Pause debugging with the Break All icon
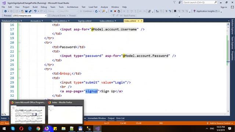This screenshot has width=235, height=132. 111,11
